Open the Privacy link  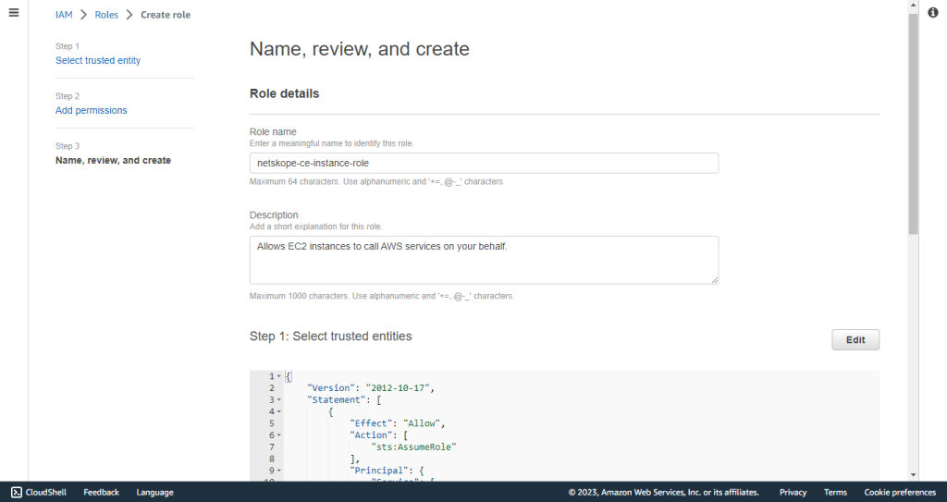[x=793, y=493]
